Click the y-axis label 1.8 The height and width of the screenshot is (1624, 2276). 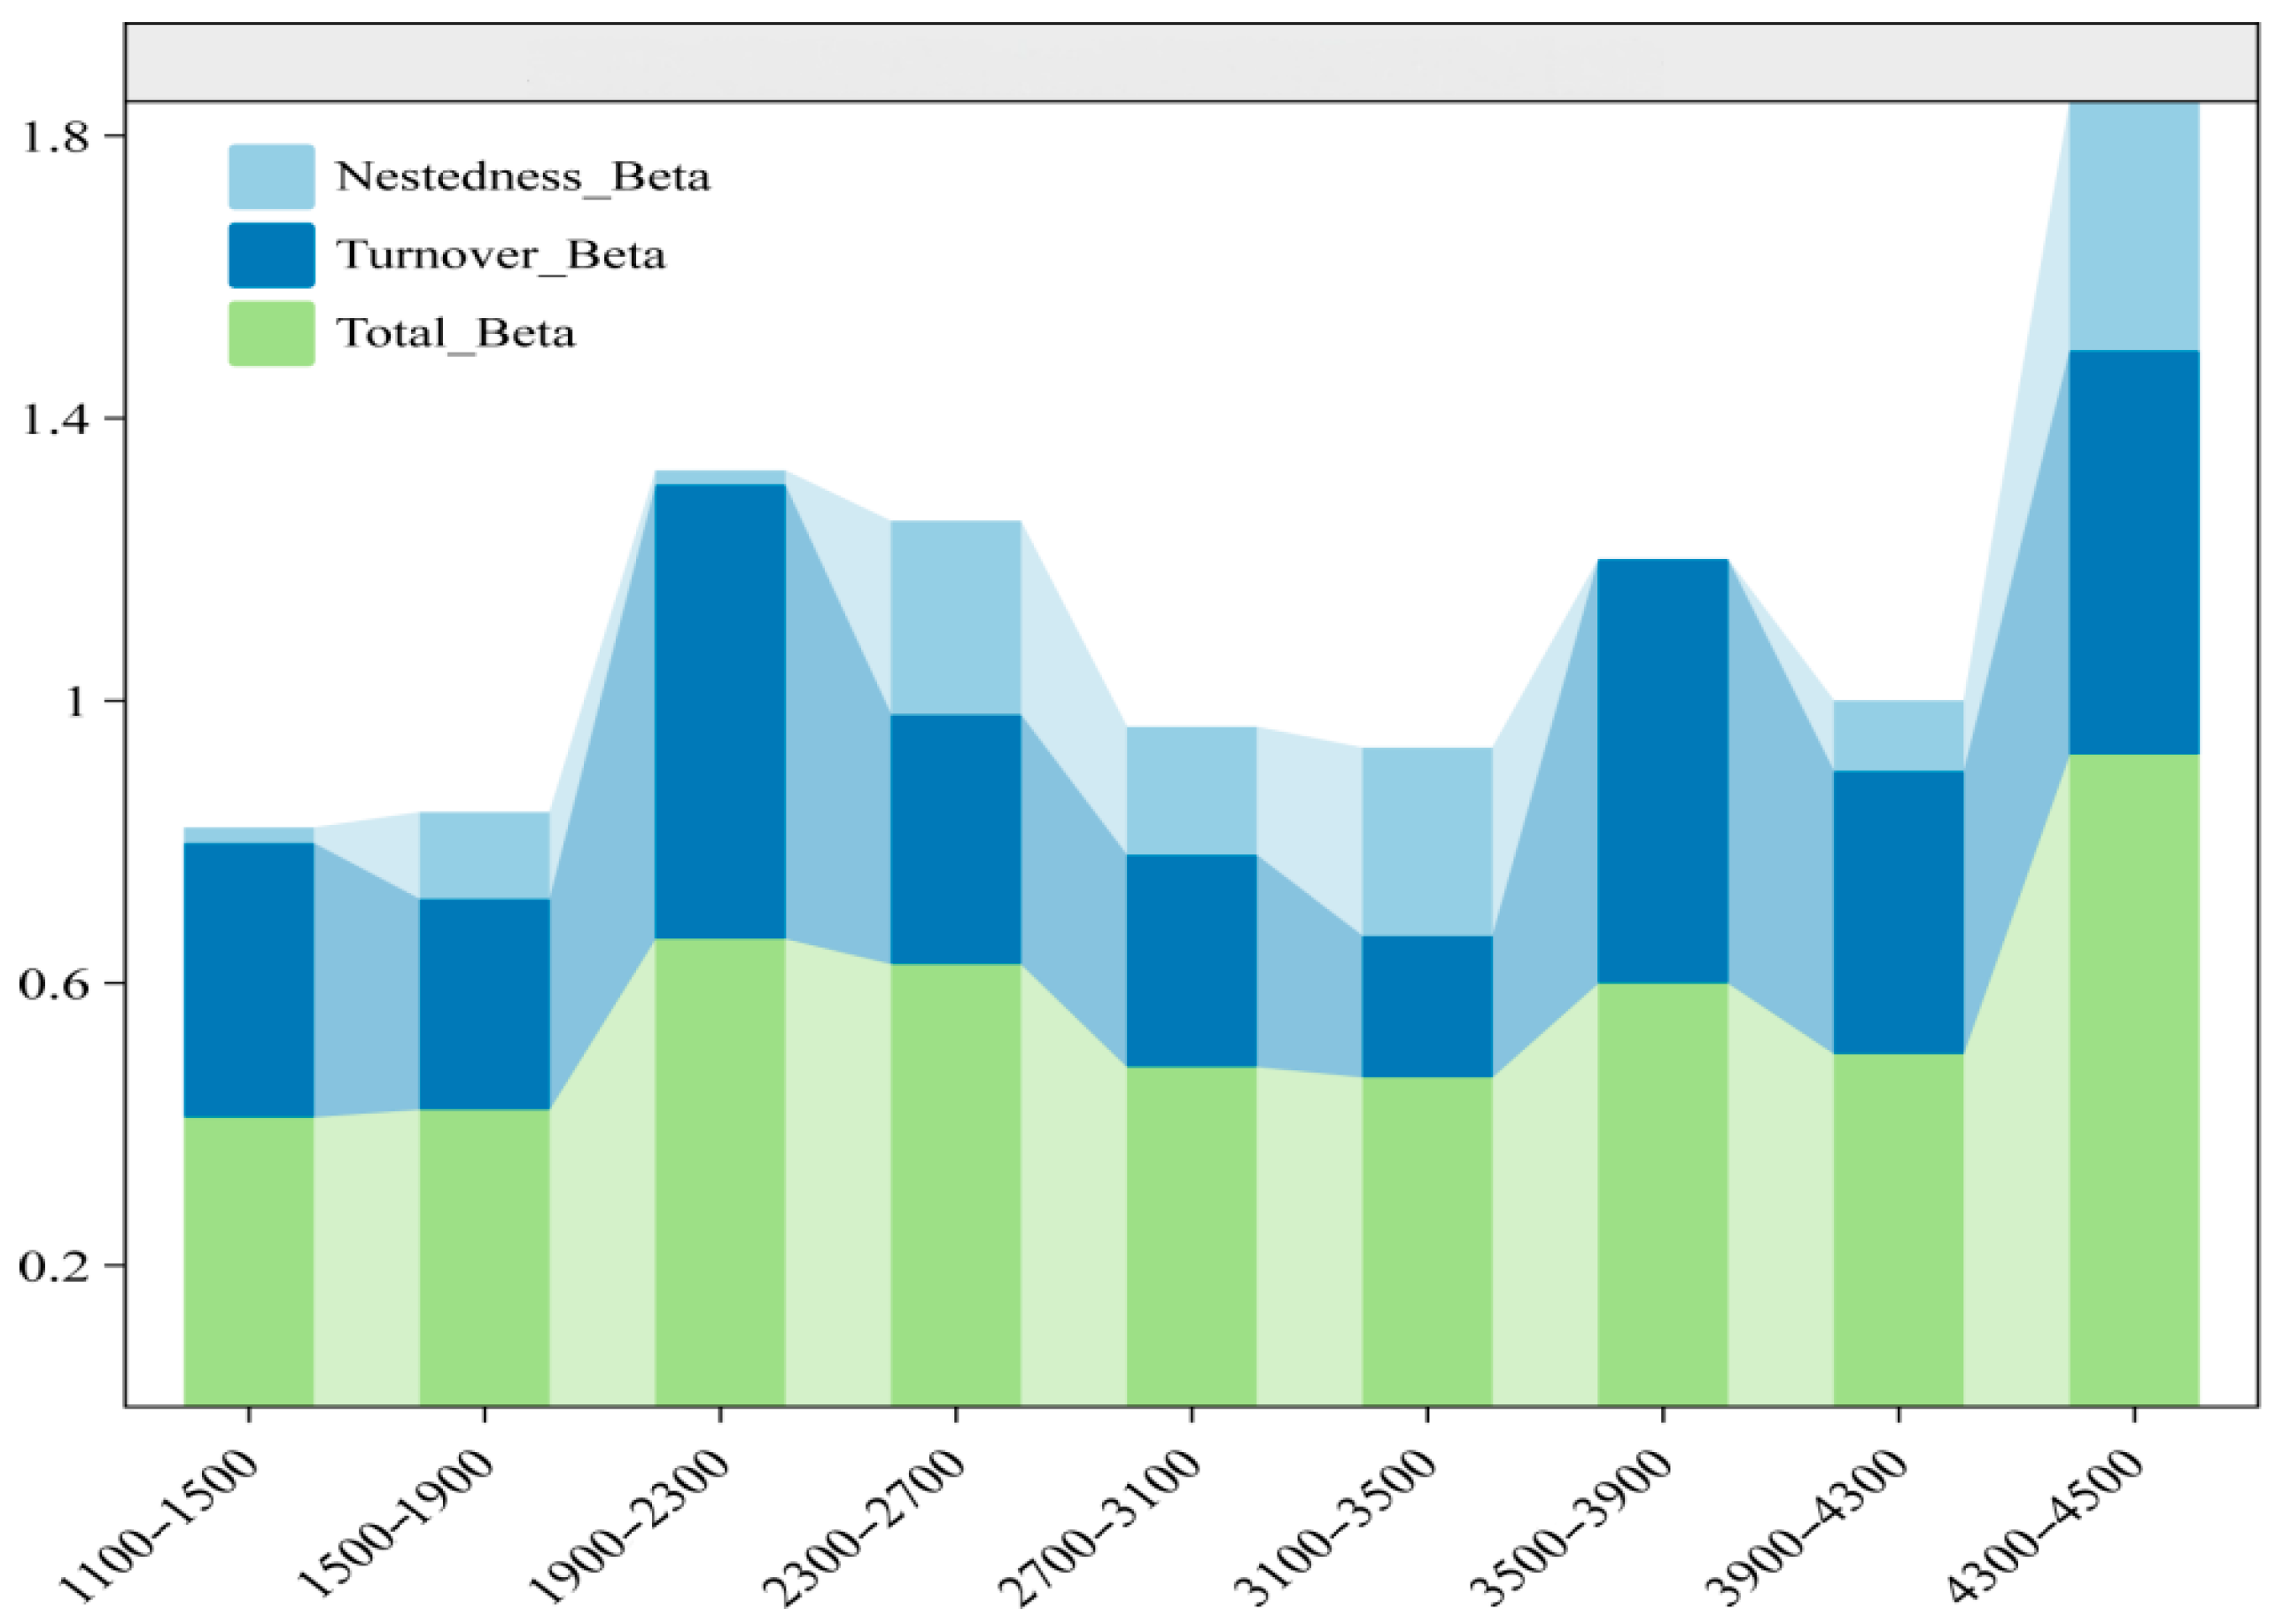(58, 136)
